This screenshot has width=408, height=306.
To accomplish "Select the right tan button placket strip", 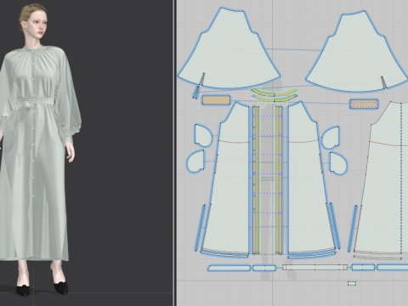I will click(279, 180).
